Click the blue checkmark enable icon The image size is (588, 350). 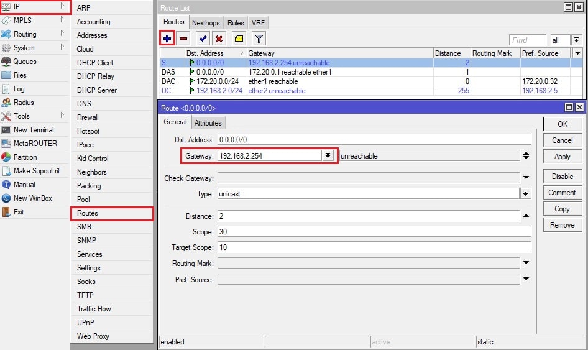[x=203, y=39]
